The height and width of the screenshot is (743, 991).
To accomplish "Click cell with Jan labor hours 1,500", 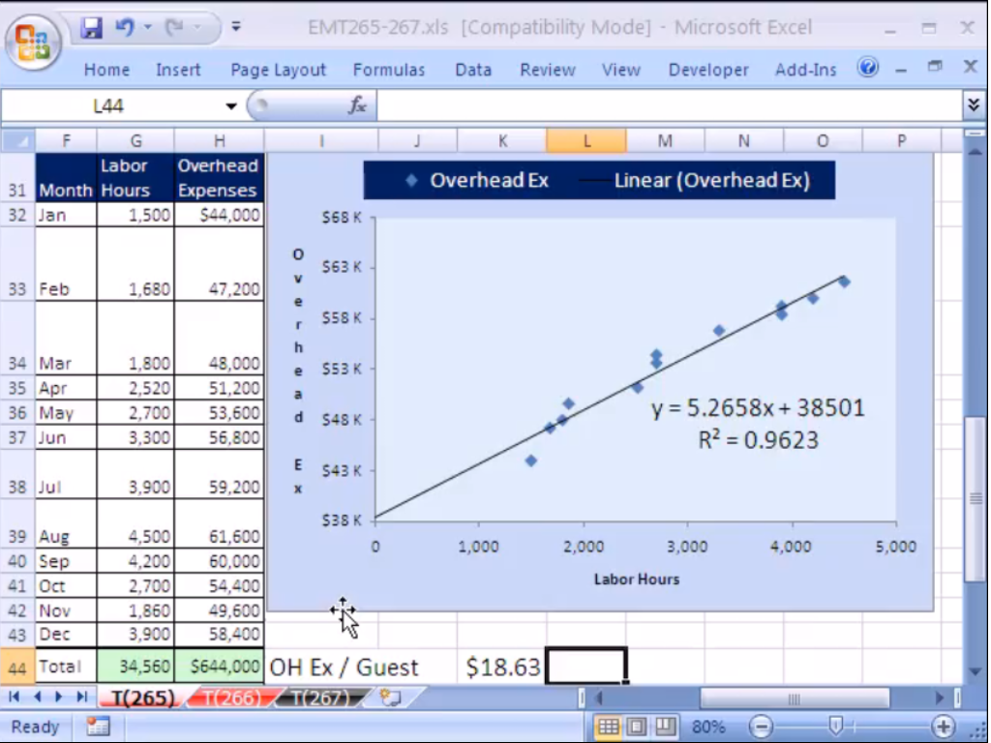I will (x=135, y=216).
